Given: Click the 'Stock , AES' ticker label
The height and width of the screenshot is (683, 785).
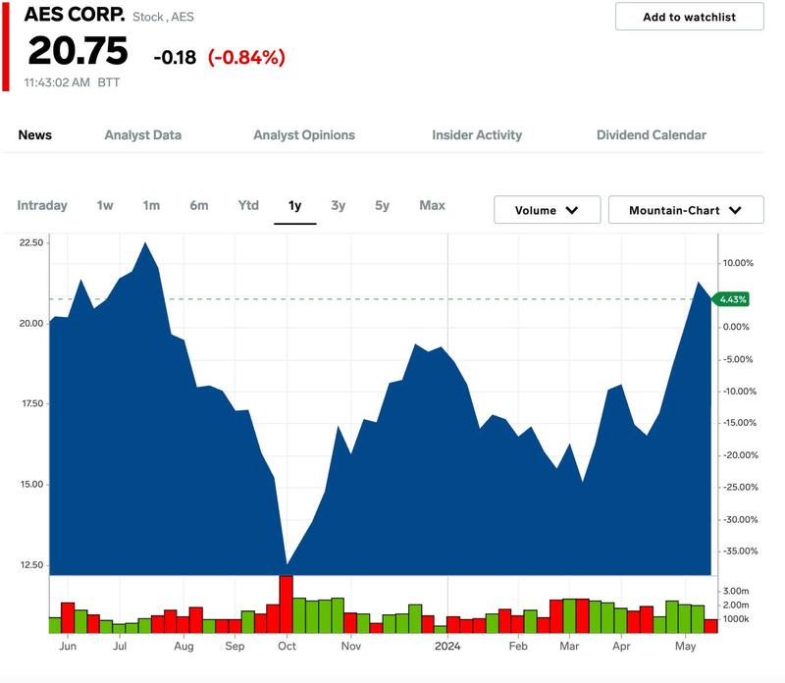Looking at the screenshot, I should point(163,17).
